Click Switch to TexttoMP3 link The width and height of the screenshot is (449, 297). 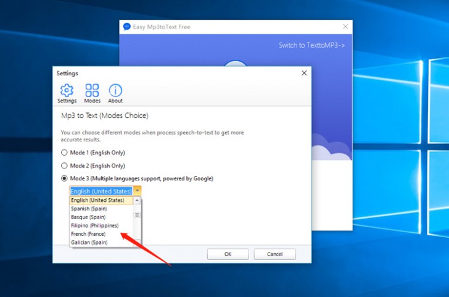click(311, 45)
